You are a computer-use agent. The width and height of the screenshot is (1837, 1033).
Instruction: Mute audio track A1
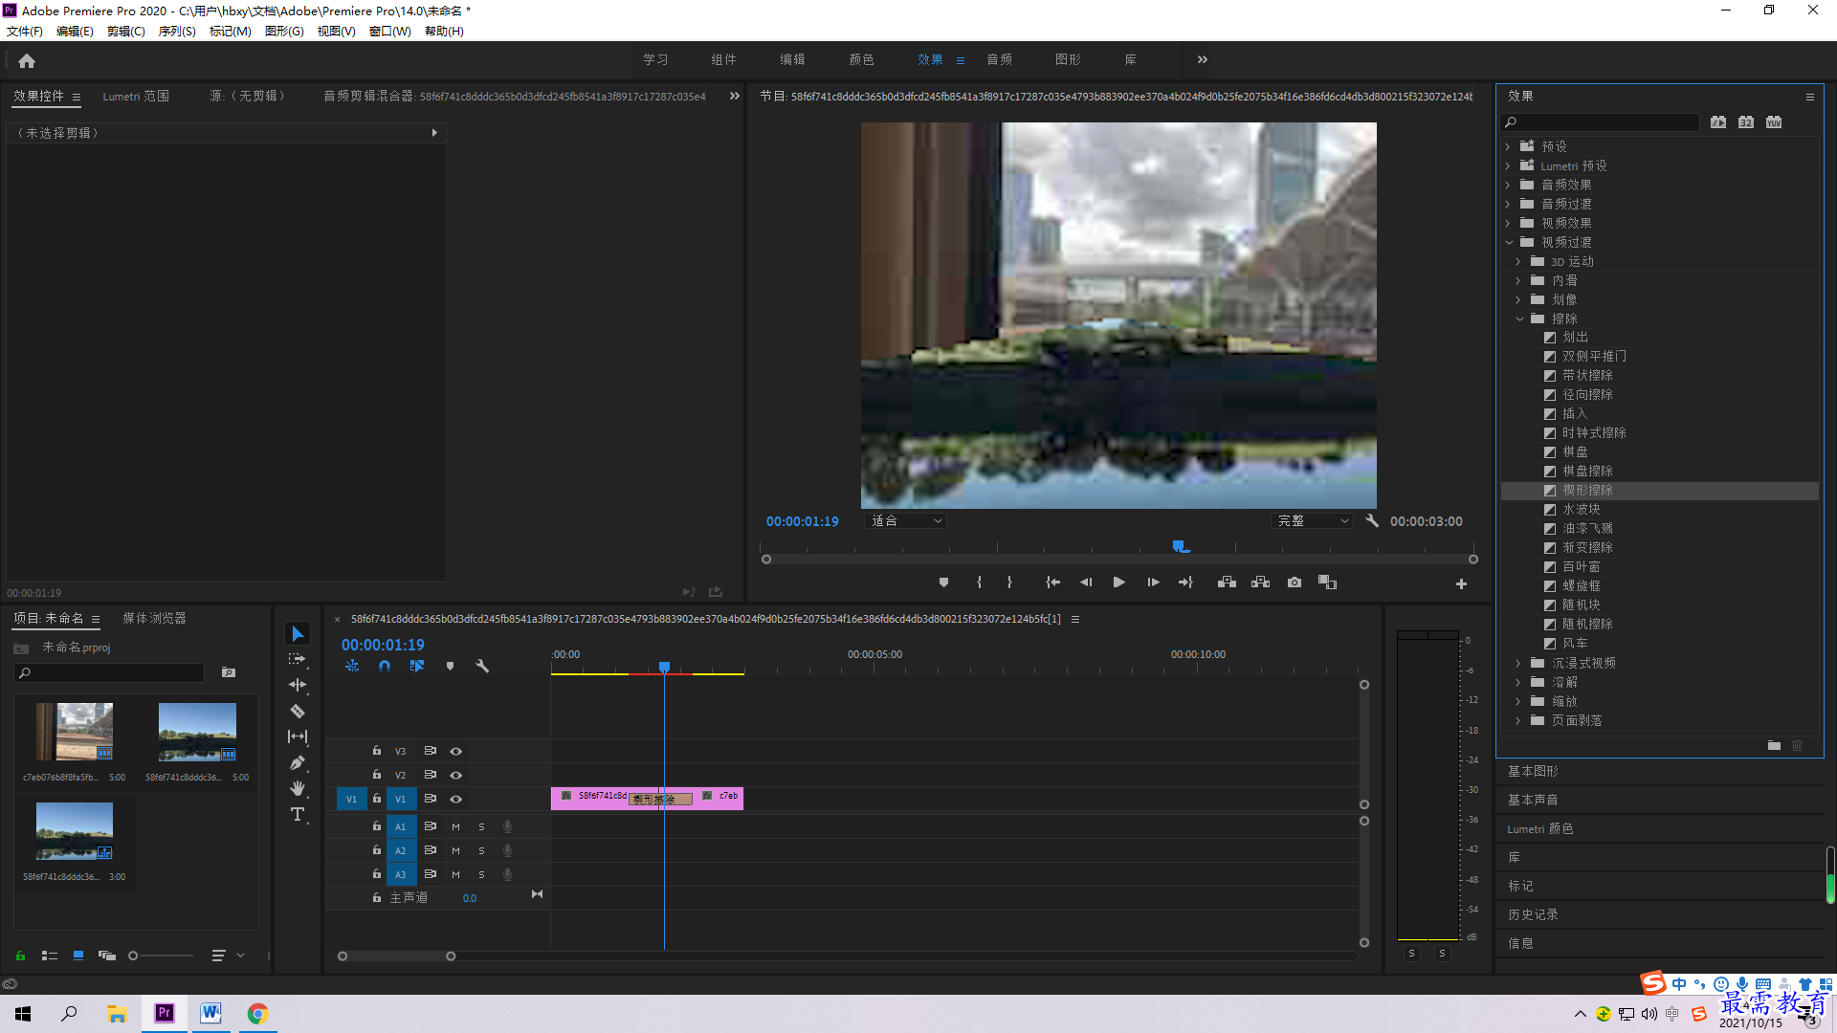click(x=455, y=826)
